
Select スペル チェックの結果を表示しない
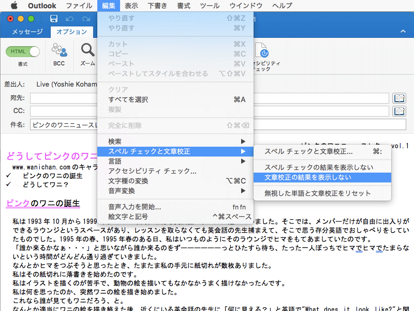point(322,167)
